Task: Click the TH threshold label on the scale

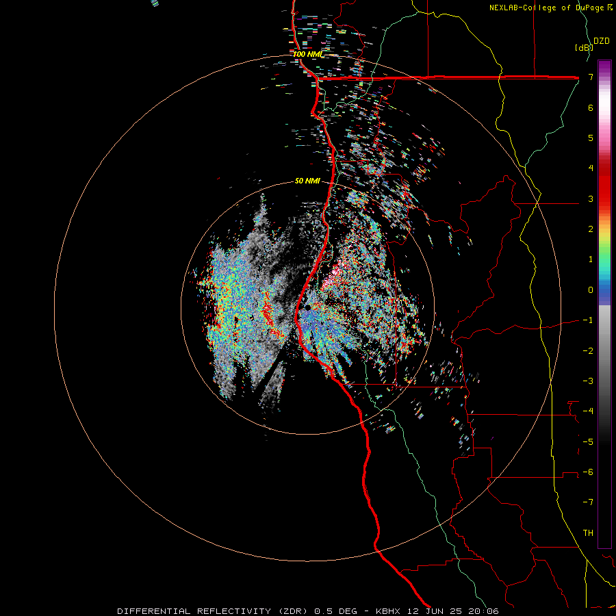Action: 588,533
